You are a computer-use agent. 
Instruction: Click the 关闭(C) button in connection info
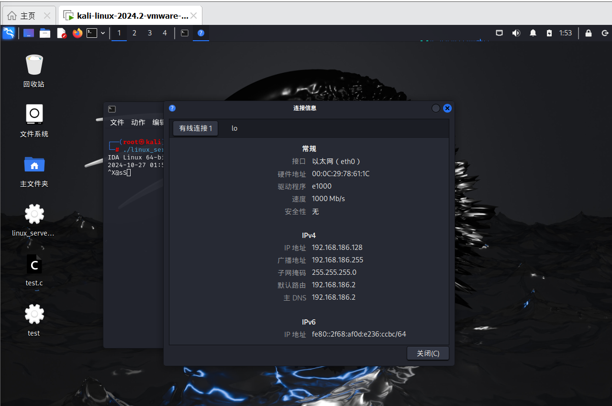pos(427,353)
